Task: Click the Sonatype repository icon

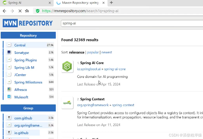Action: pyautogui.click(x=9, y=52)
